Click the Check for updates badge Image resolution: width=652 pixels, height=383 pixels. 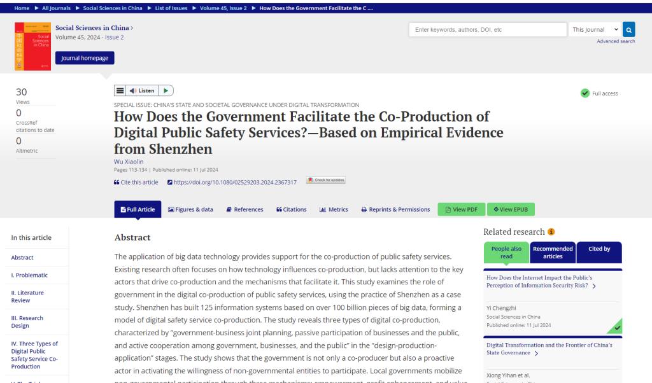click(325, 181)
